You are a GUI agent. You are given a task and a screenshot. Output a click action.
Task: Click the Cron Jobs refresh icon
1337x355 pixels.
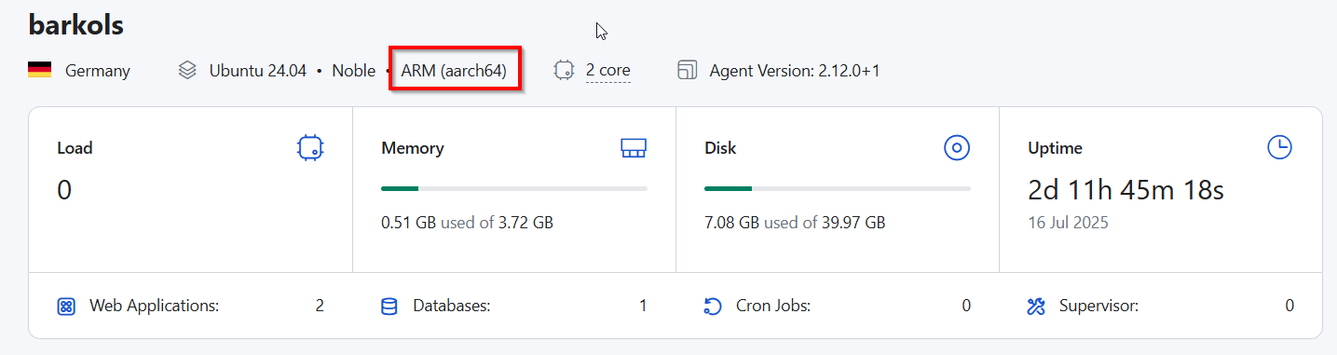click(713, 306)
